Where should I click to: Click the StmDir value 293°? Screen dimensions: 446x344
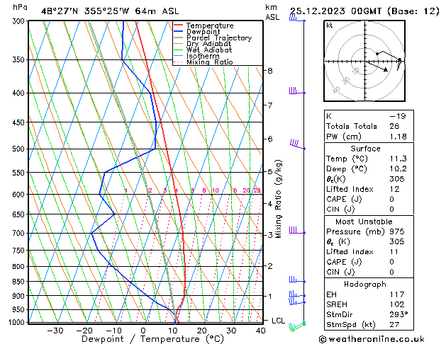click(398, 314)
